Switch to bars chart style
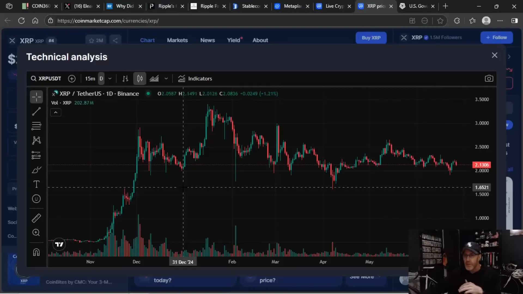Screen dimensions: 523x294 (125, 79)
